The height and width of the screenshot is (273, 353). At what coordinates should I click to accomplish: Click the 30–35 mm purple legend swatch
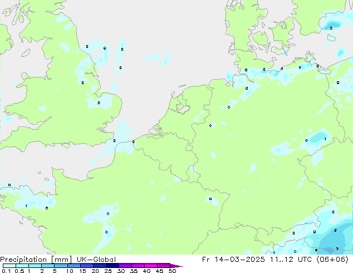coord(125,266)
